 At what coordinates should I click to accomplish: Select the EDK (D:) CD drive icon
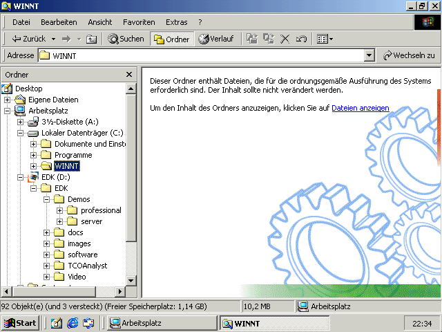click(33, 177)
